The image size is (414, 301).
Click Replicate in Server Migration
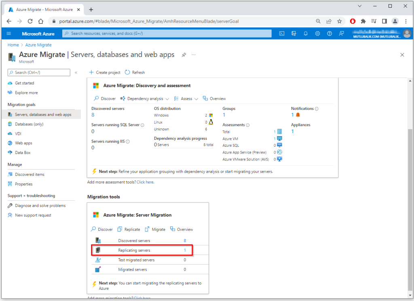tap(129, 229)
